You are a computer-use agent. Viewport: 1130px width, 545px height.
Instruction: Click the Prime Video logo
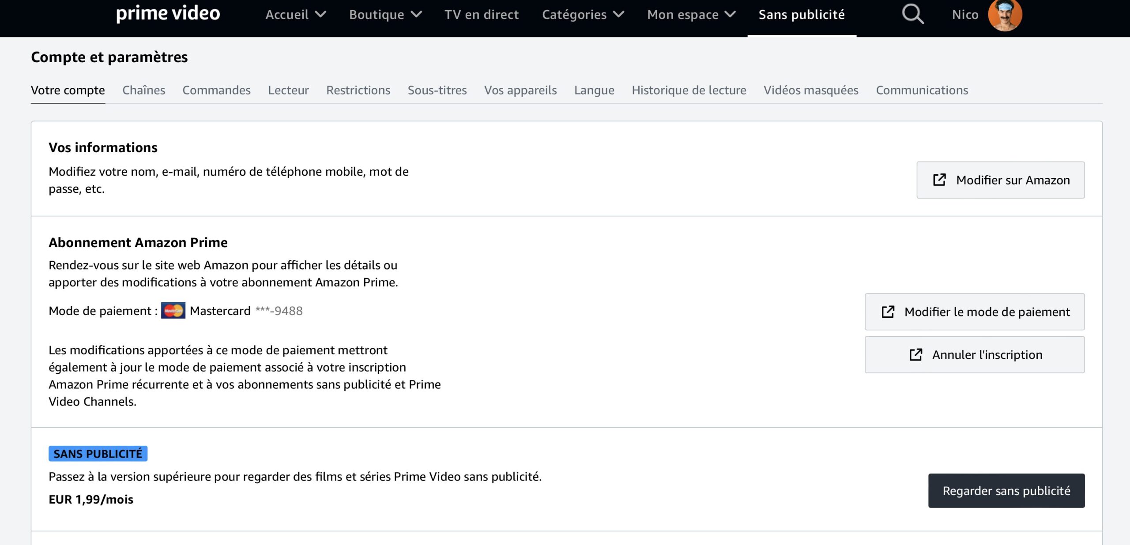[168, 14]
